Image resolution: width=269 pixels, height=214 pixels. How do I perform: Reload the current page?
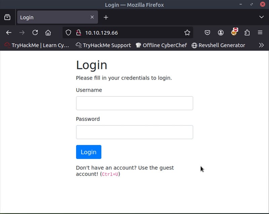coord(35,33)
